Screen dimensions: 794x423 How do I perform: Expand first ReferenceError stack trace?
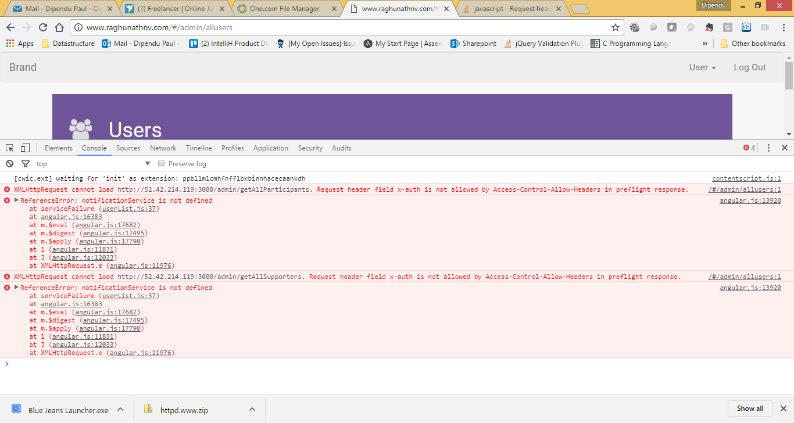[x=17, y=200]
